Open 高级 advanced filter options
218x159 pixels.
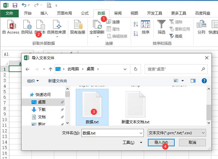click(x=176, y=36)
